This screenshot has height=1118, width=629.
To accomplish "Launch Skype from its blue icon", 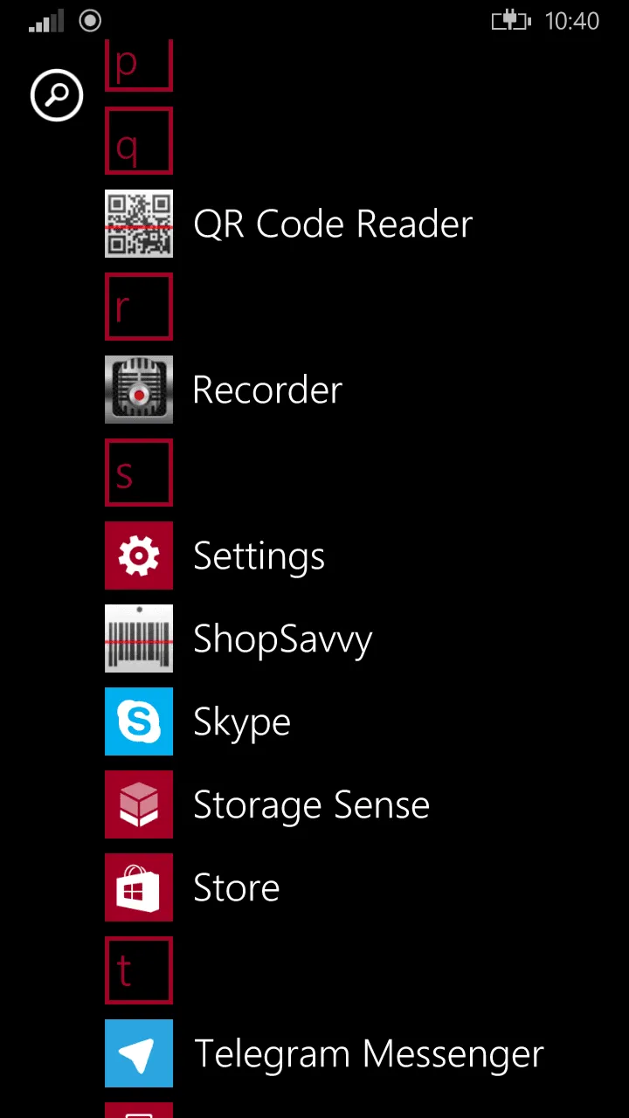I will (139, 721).
